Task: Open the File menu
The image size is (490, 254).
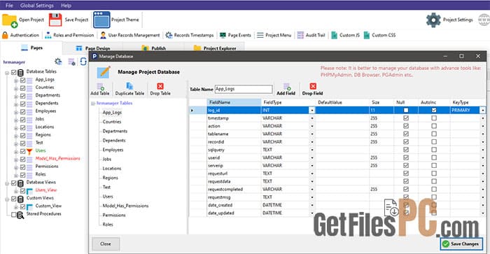Action: [9, 6]
